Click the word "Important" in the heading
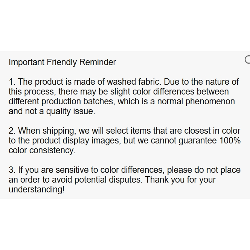Screen dimensions: 250x250 click(x=27, y=62)
